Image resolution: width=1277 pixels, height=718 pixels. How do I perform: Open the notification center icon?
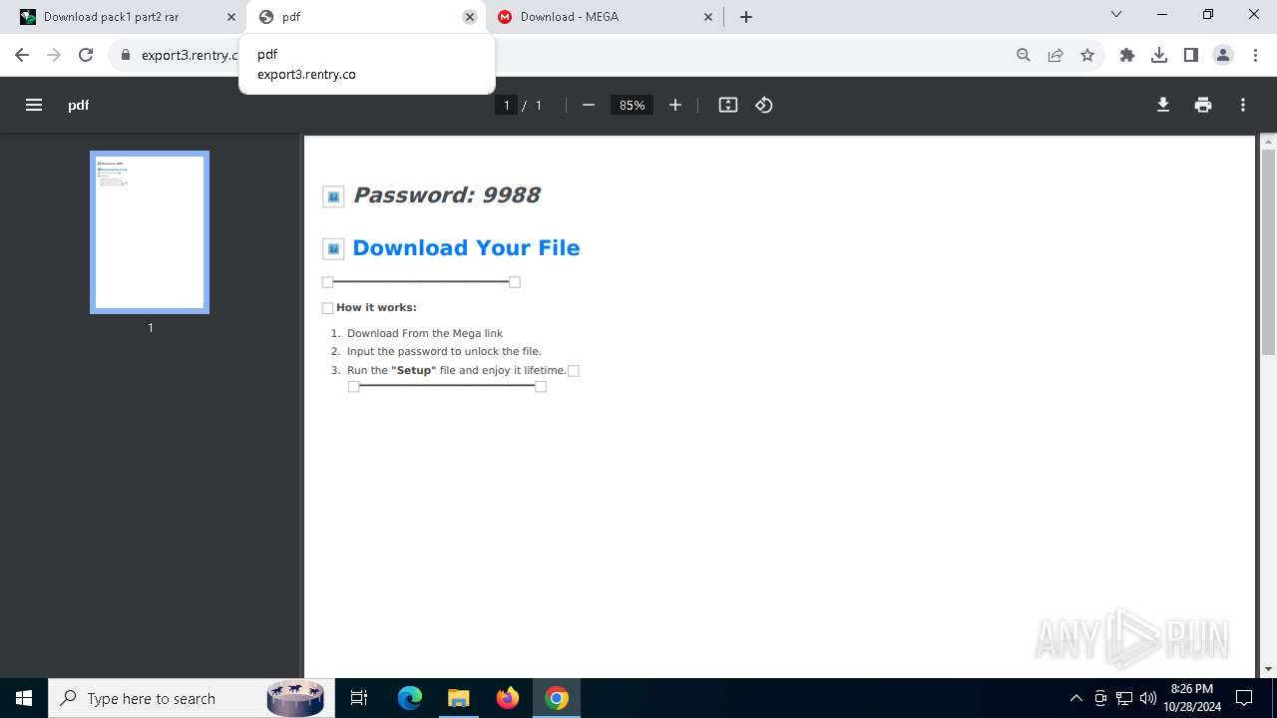(x=1244, y=698)
